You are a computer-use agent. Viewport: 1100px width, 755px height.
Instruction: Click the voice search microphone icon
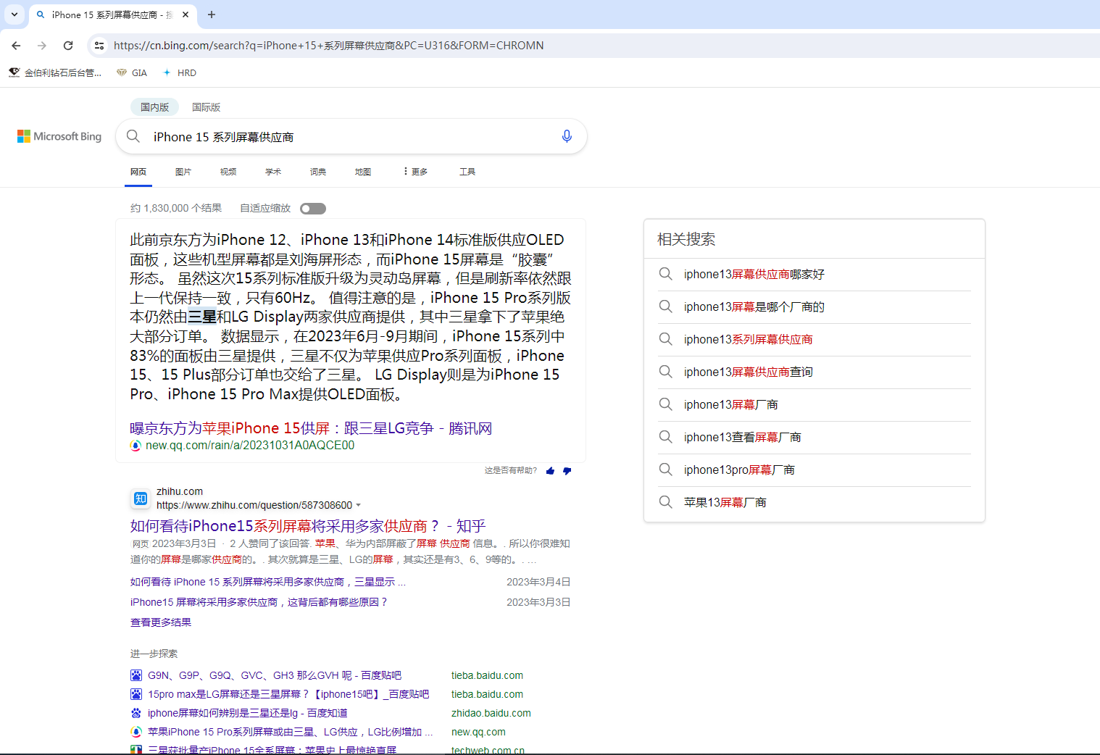[567, 136]
